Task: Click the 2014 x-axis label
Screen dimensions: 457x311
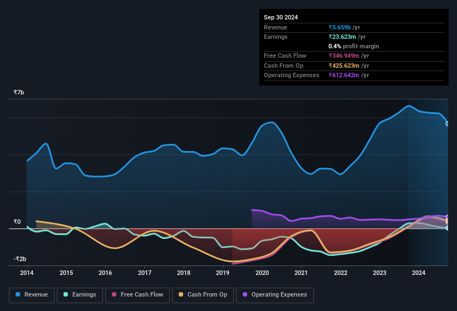Action: coord(27,273)
